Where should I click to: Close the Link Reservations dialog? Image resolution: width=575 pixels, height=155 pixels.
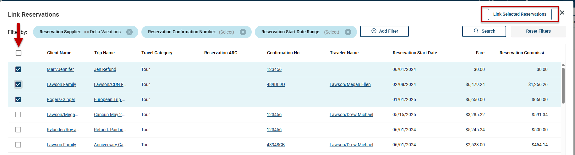[562, 13]
